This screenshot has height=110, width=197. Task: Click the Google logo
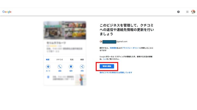[7, 12]
